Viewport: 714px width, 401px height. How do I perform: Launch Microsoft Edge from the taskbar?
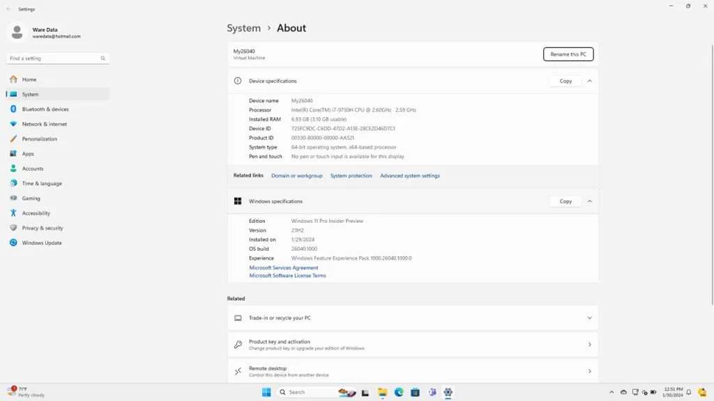(399, 392)
